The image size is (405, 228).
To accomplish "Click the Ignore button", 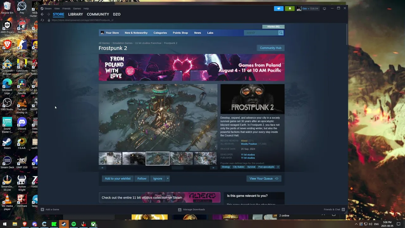I will (158, 179).
